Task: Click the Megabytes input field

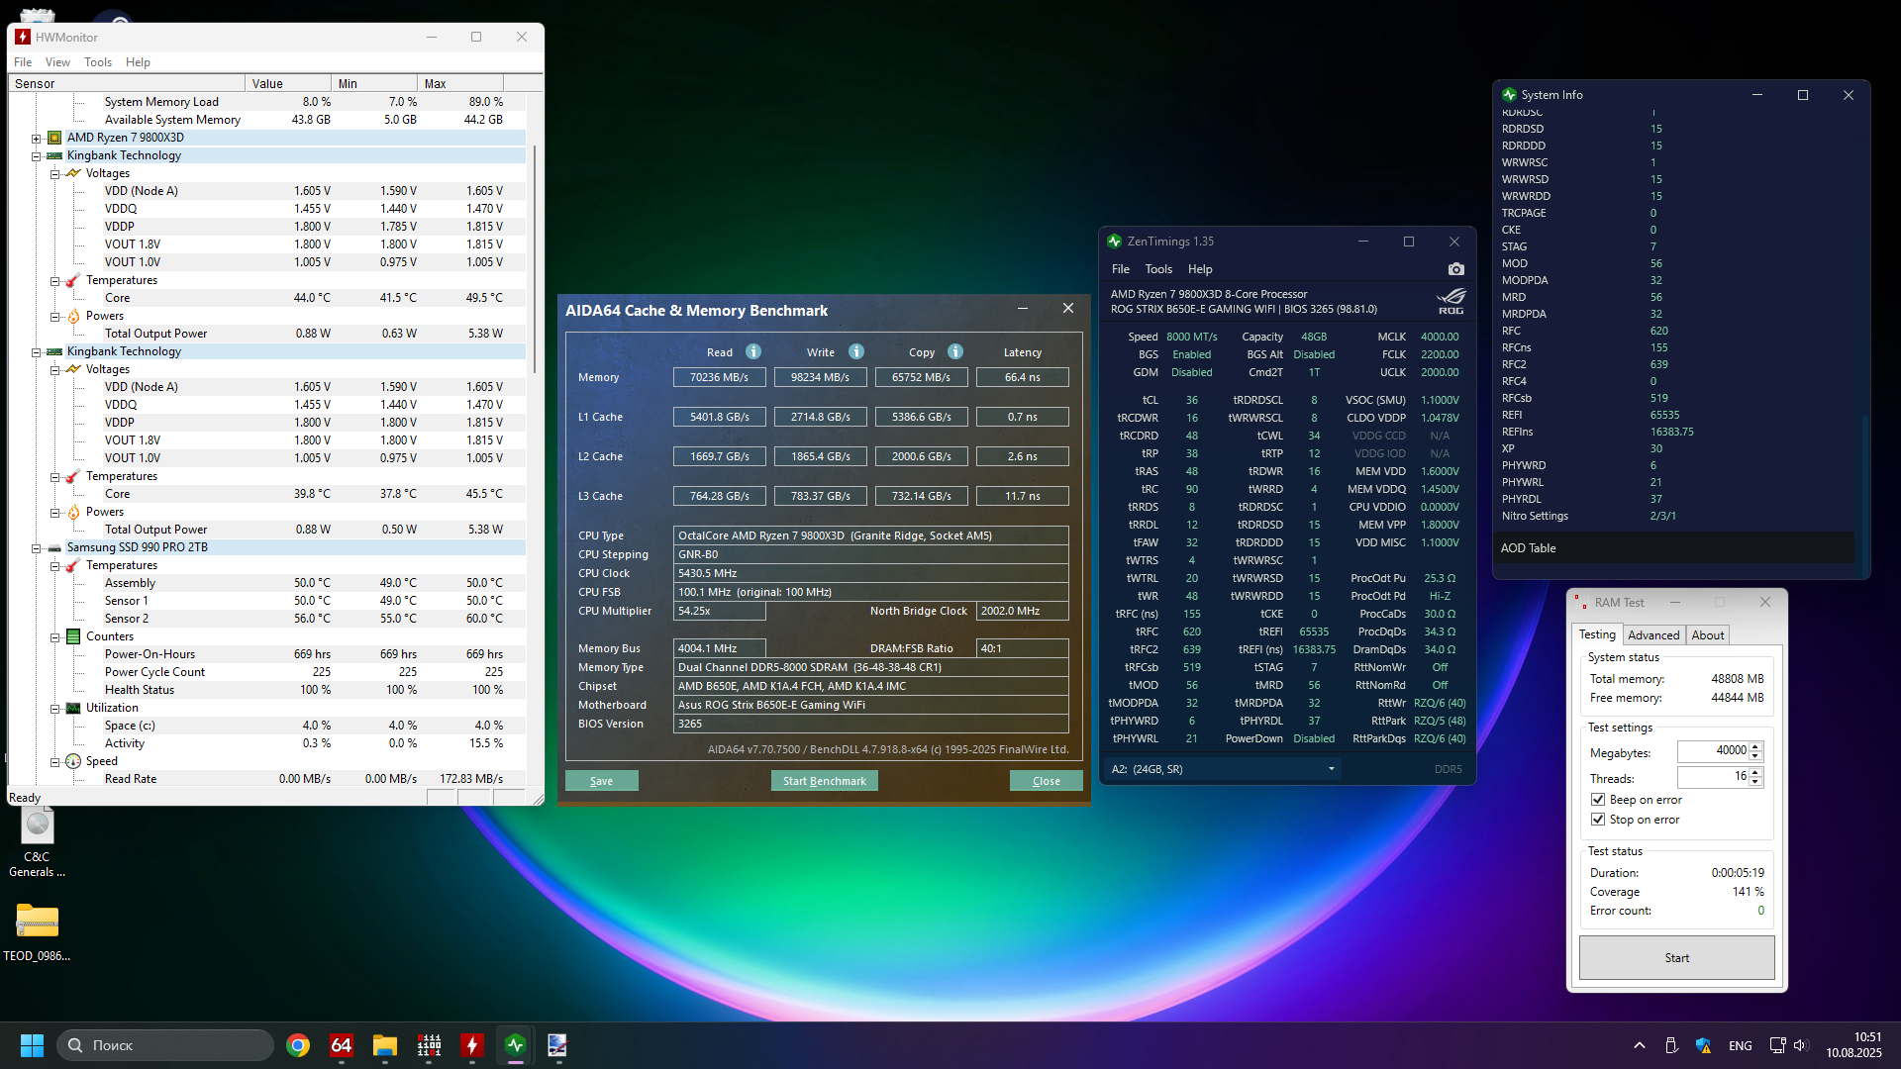Action: (1712, 751)
